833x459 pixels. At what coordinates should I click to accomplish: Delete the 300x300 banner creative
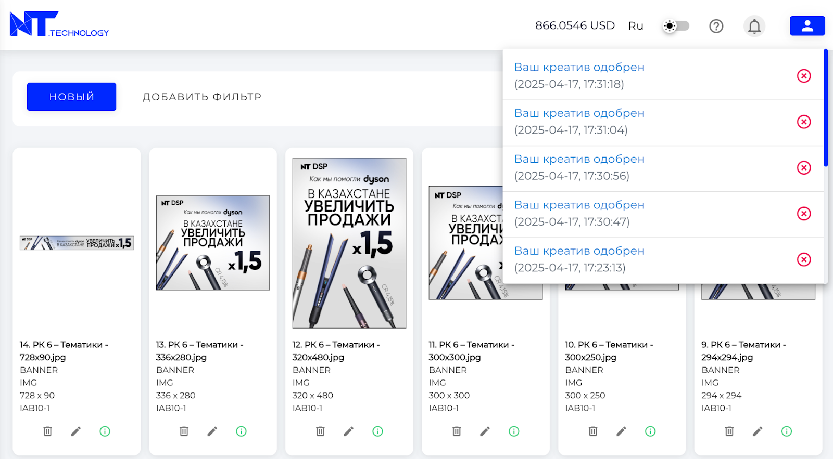click(x=457, y=431)
